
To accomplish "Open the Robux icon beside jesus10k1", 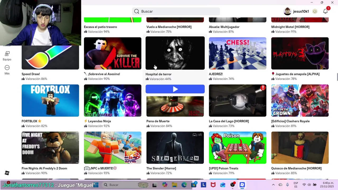I will click(x=315, y=11).
